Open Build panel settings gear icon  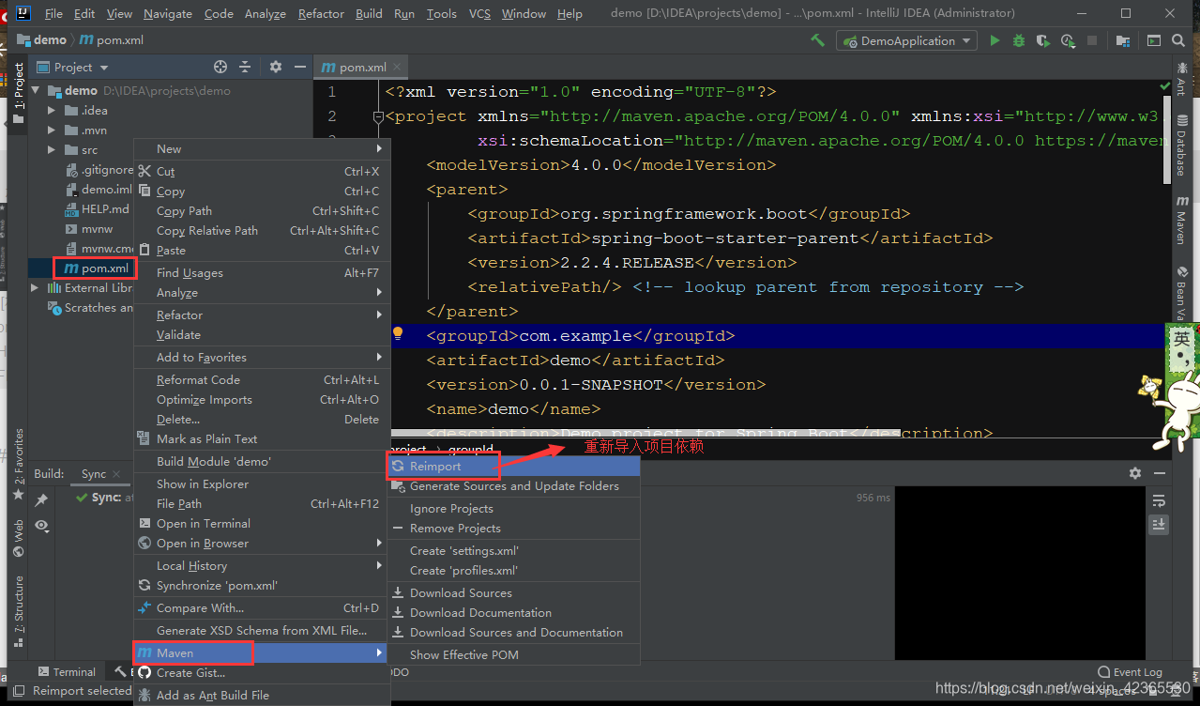1135,473
